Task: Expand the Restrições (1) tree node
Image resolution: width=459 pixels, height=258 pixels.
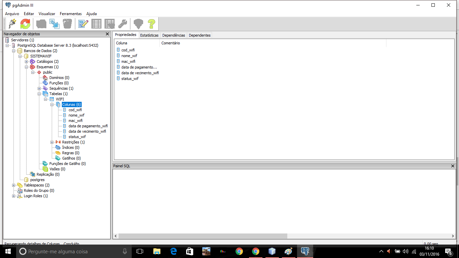Action: tap(52, 142)
